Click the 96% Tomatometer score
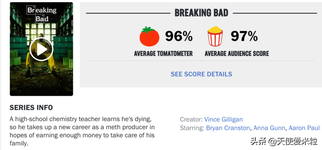Viewport: 322px width, 150px height. (179, 36)
